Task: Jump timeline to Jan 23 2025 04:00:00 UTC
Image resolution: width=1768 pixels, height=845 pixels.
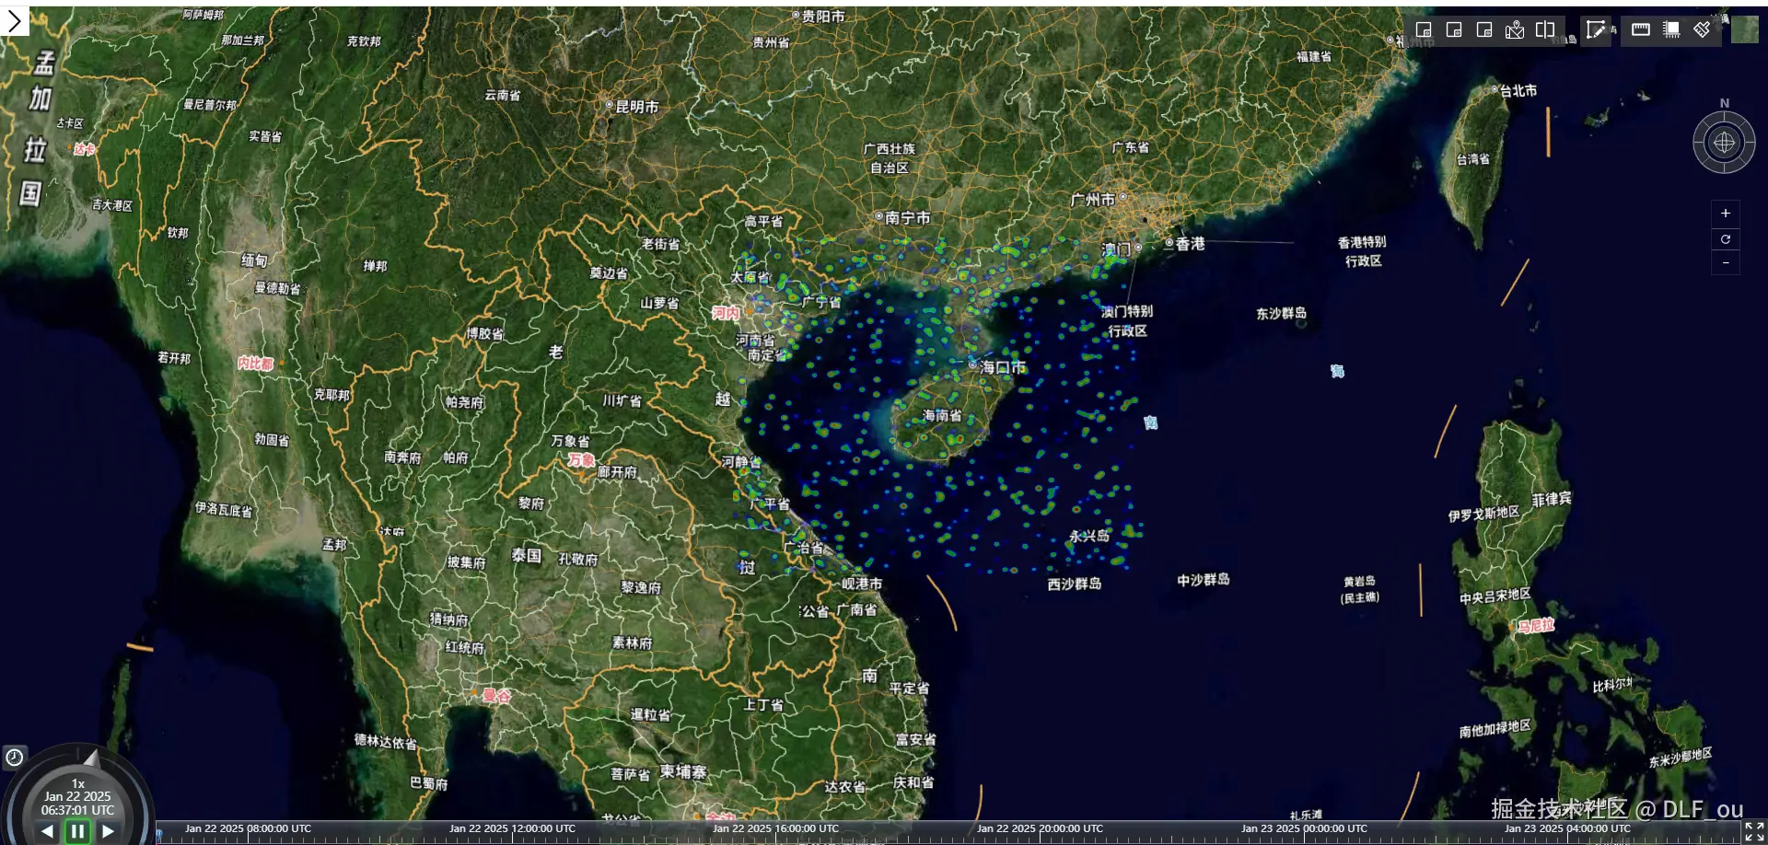Action: pyautogui.click(x=1567, y=828)
